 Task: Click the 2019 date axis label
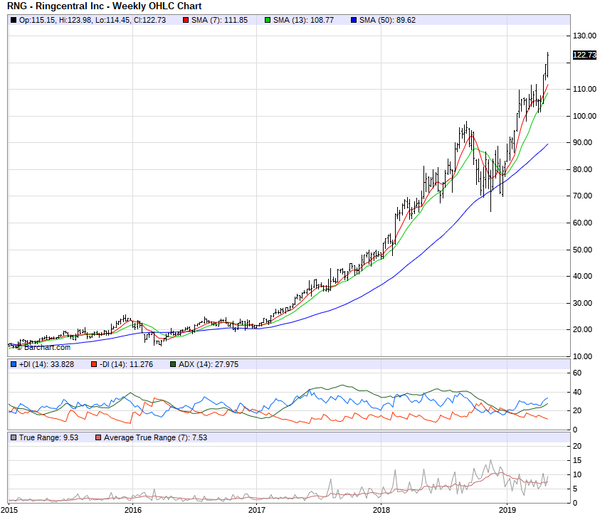(507, 510)
